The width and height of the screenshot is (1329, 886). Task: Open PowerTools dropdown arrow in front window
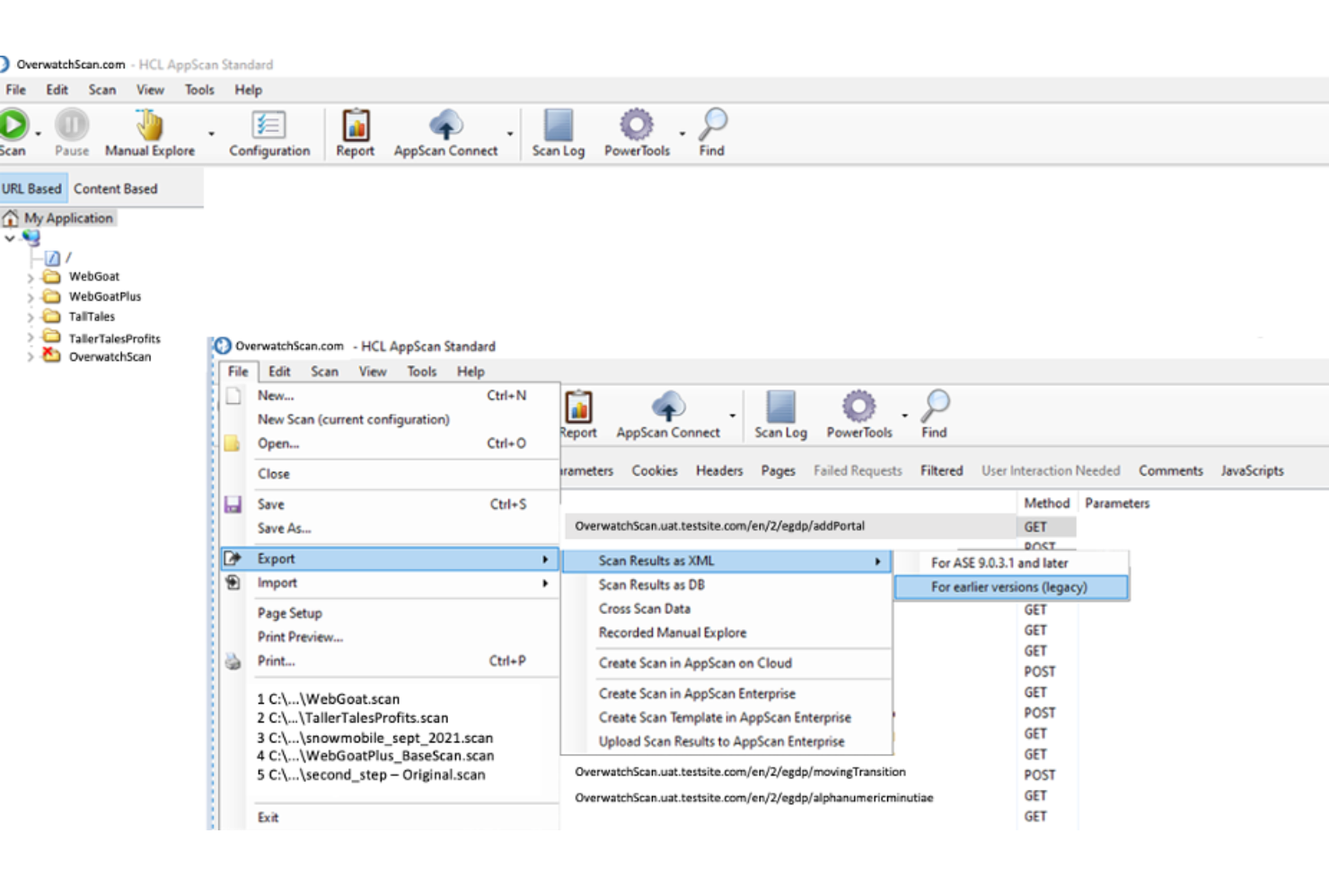(904, 416)
